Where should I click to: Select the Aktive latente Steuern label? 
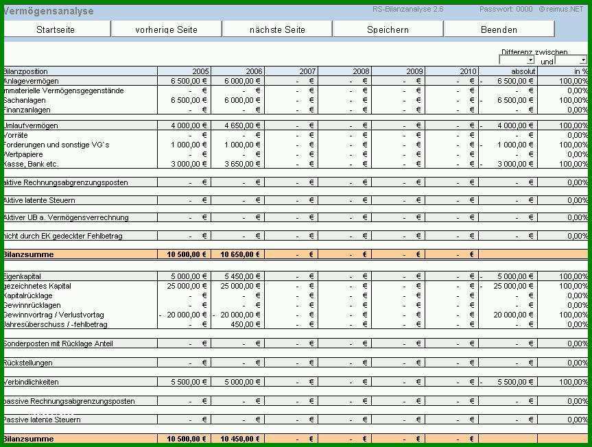point(39,200)
